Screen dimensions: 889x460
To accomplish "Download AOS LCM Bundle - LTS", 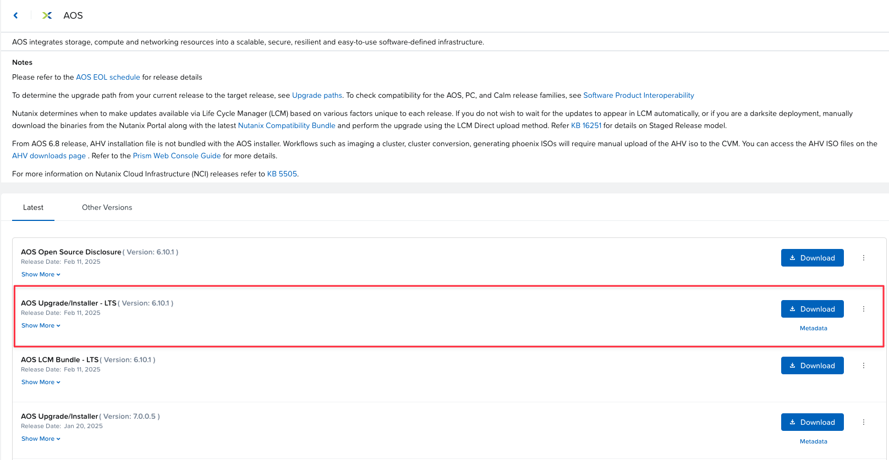I will click(x=812, y=365).
